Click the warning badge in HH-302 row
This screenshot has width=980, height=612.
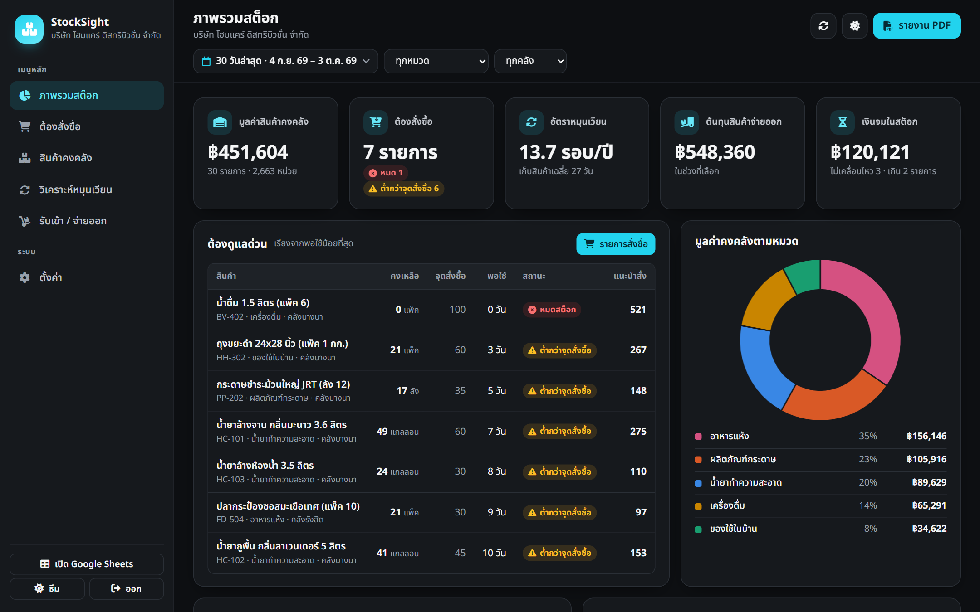(559, 350)
